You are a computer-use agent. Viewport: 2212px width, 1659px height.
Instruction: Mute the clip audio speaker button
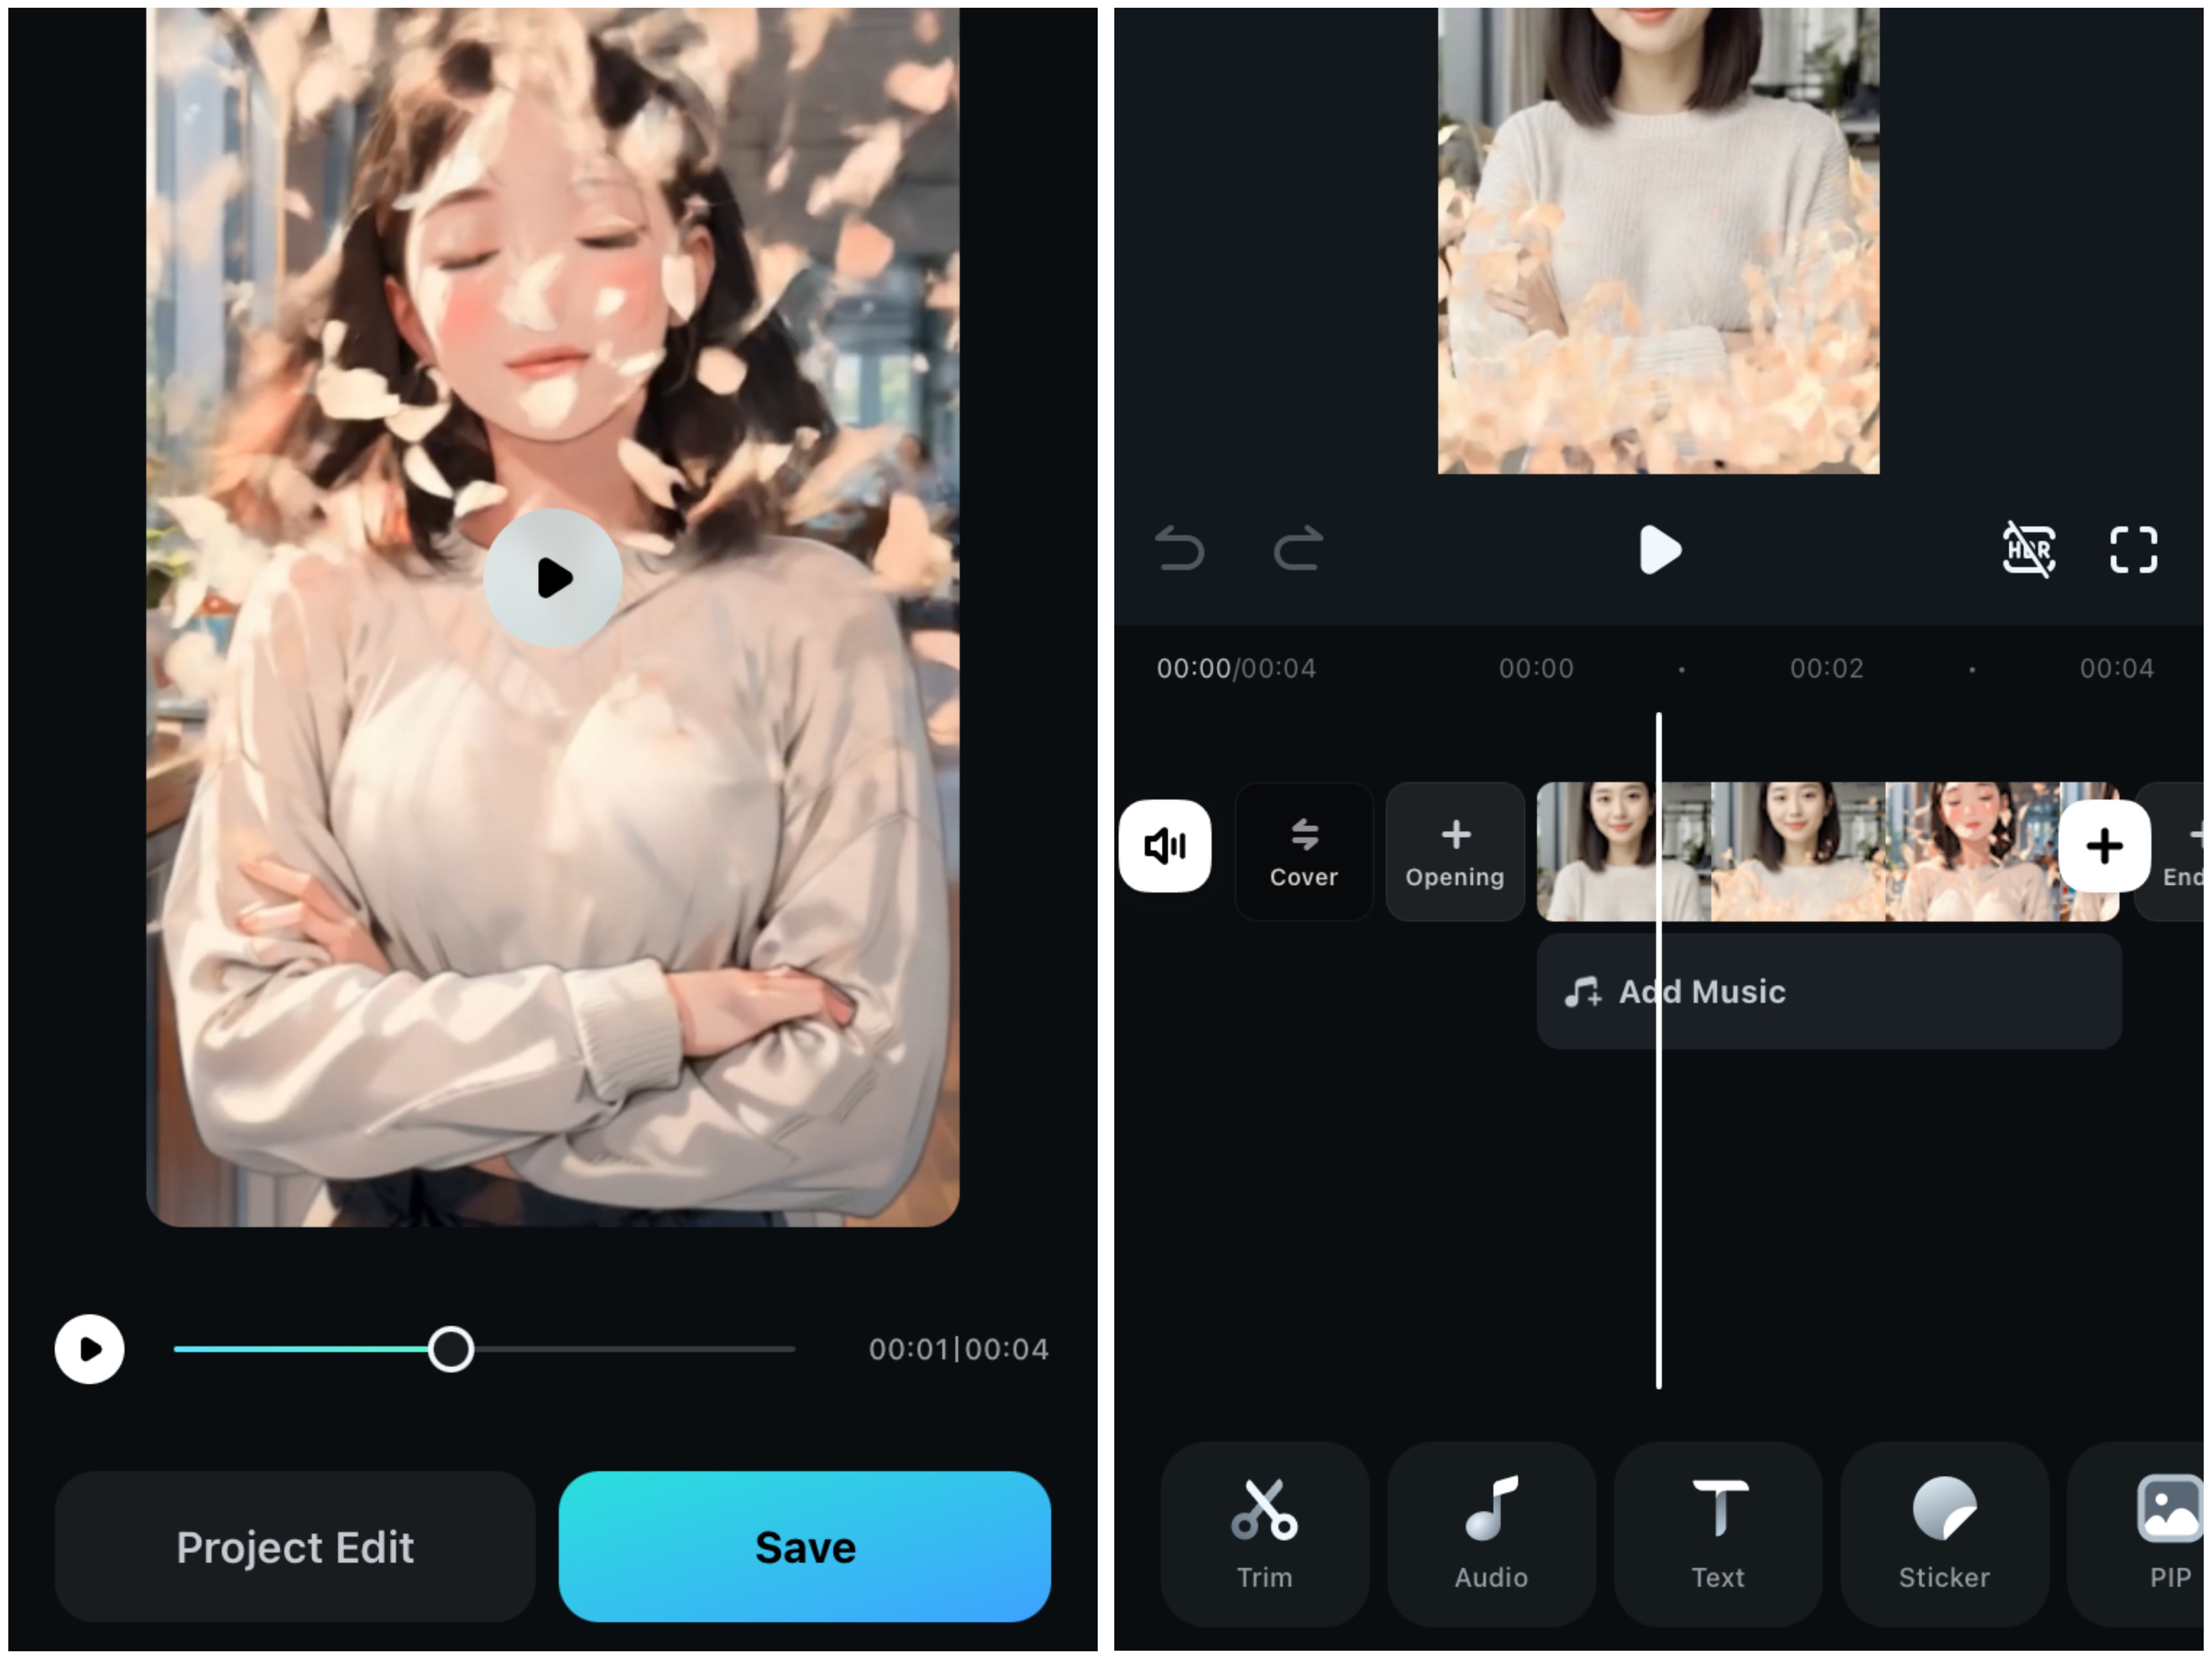(x=1165, y=846)
